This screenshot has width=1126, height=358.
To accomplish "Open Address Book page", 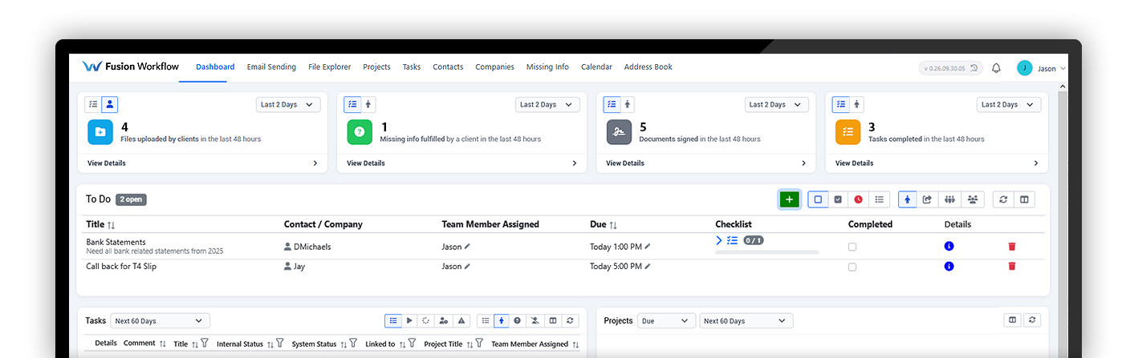I will [648, 67].
